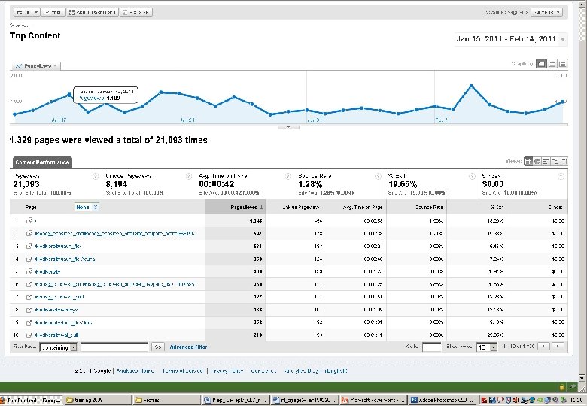The height and width of the screenshot is (406, 587).
Task: Open help icon for Pageviews metric
Action: [96, 177]
